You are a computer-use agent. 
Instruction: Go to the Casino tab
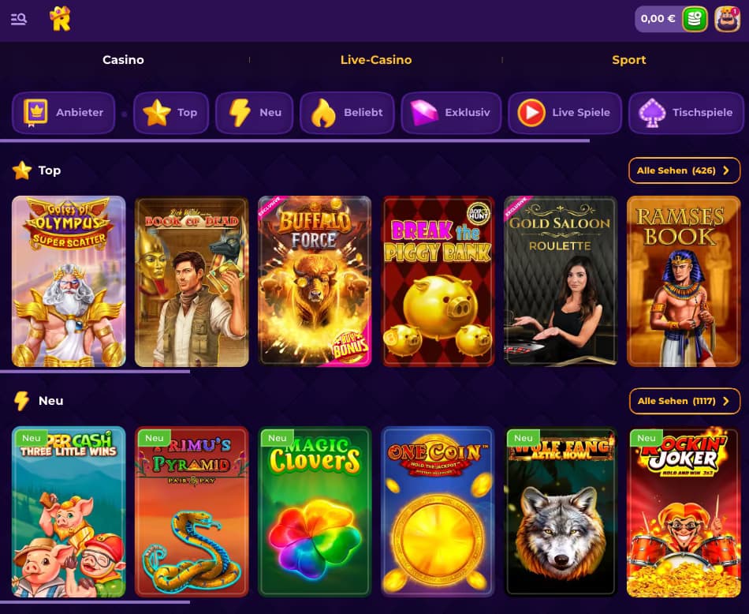coord(123,60)
